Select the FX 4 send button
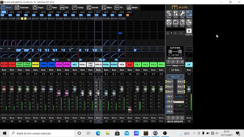Image resolution: width=244 pixels, height=137 pixels. tap(170, 112)
